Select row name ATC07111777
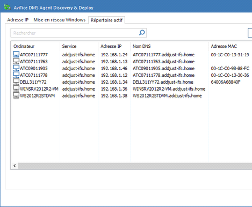Viewport: 252px width, 207px height. [34, 55]
